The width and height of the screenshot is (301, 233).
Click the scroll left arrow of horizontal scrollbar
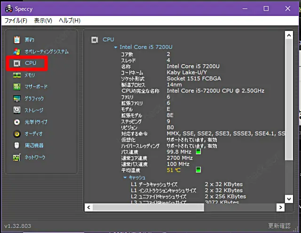[89, 207]
